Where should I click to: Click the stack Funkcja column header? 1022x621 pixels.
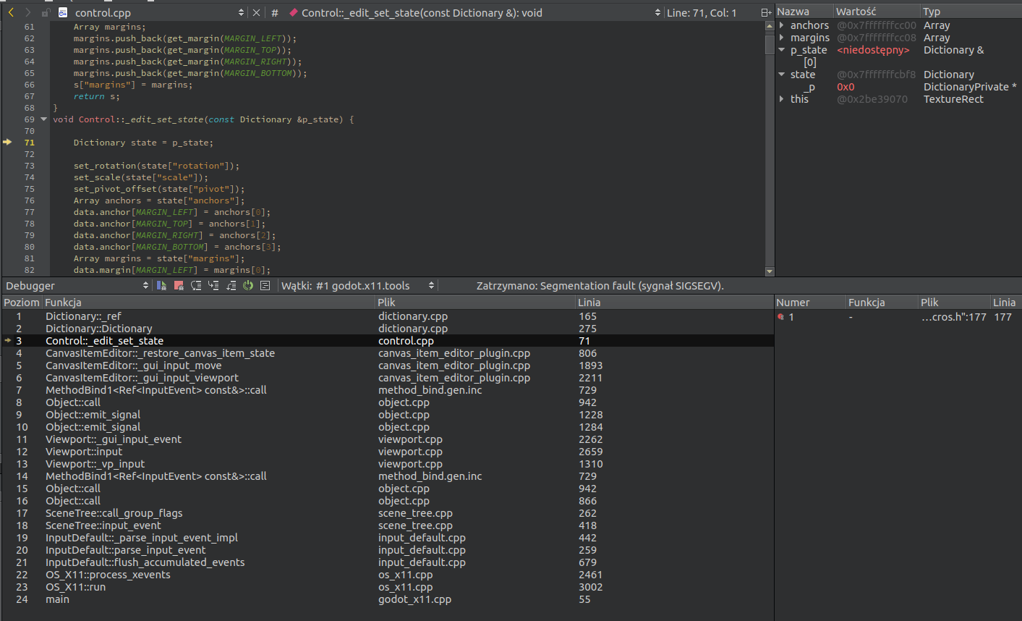tap(209, 302)
